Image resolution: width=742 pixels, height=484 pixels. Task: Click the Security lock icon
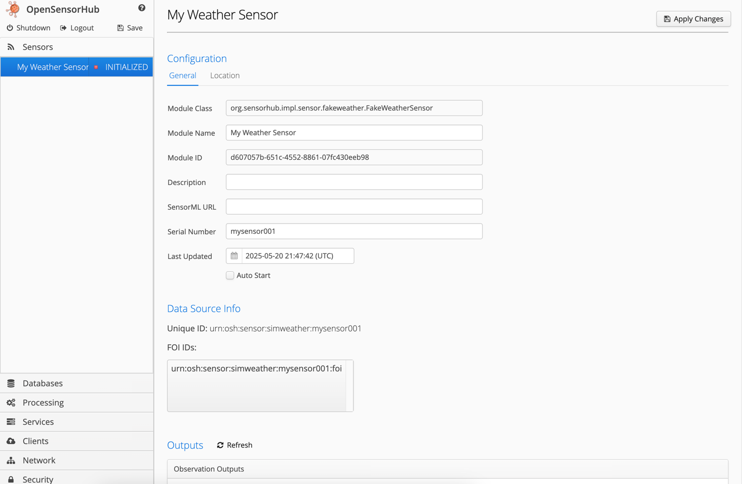11,479
